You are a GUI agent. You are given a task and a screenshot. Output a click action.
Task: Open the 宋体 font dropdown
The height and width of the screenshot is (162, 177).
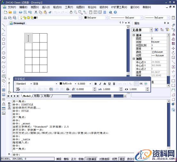pos(56,84)
